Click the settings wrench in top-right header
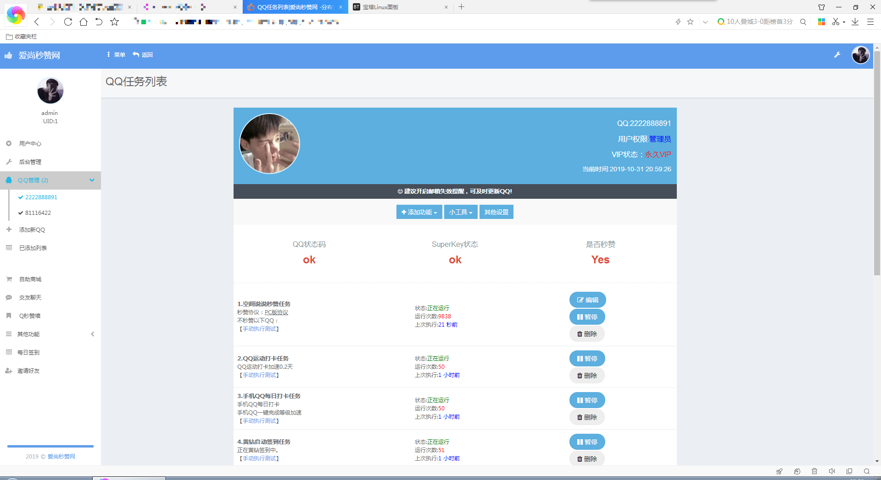 point(837,55)
